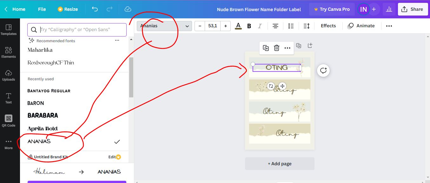The height and width of the screenshot is (183, 430).
Task: Toggle italic text formatting
Action: point(260,26)
